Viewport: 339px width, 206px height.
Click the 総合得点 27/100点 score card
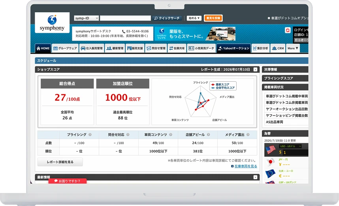pyautogui.click(x=67, y=101)
